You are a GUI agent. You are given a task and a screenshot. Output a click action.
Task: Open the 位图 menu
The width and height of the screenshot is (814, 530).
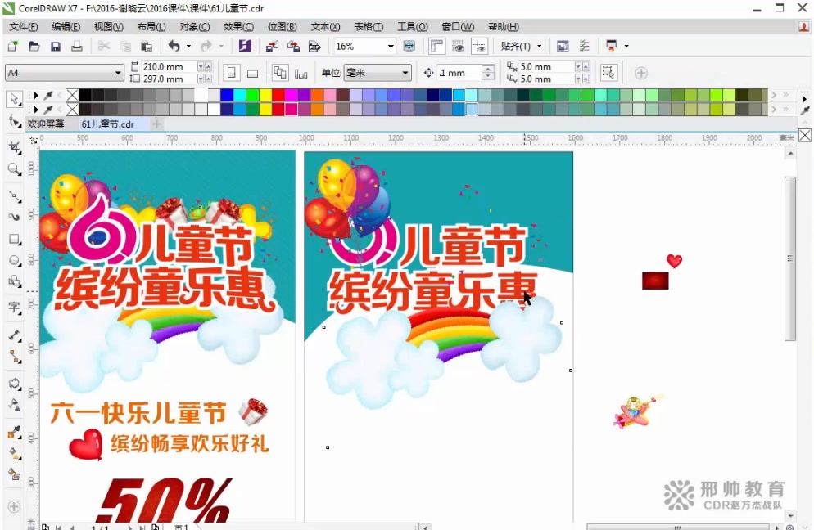click(283, 26)
